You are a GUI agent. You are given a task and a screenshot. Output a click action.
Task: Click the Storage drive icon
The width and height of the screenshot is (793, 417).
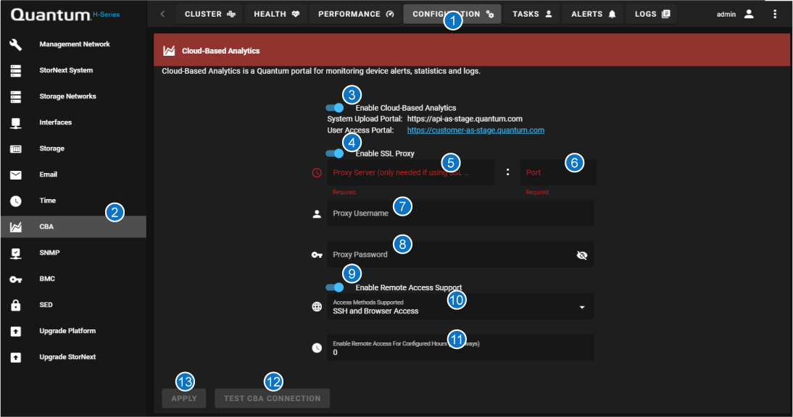point(16,149)
